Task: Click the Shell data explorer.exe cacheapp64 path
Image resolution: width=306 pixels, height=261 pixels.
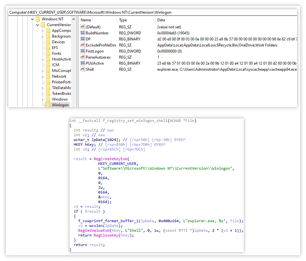Action: click(227, 69)
